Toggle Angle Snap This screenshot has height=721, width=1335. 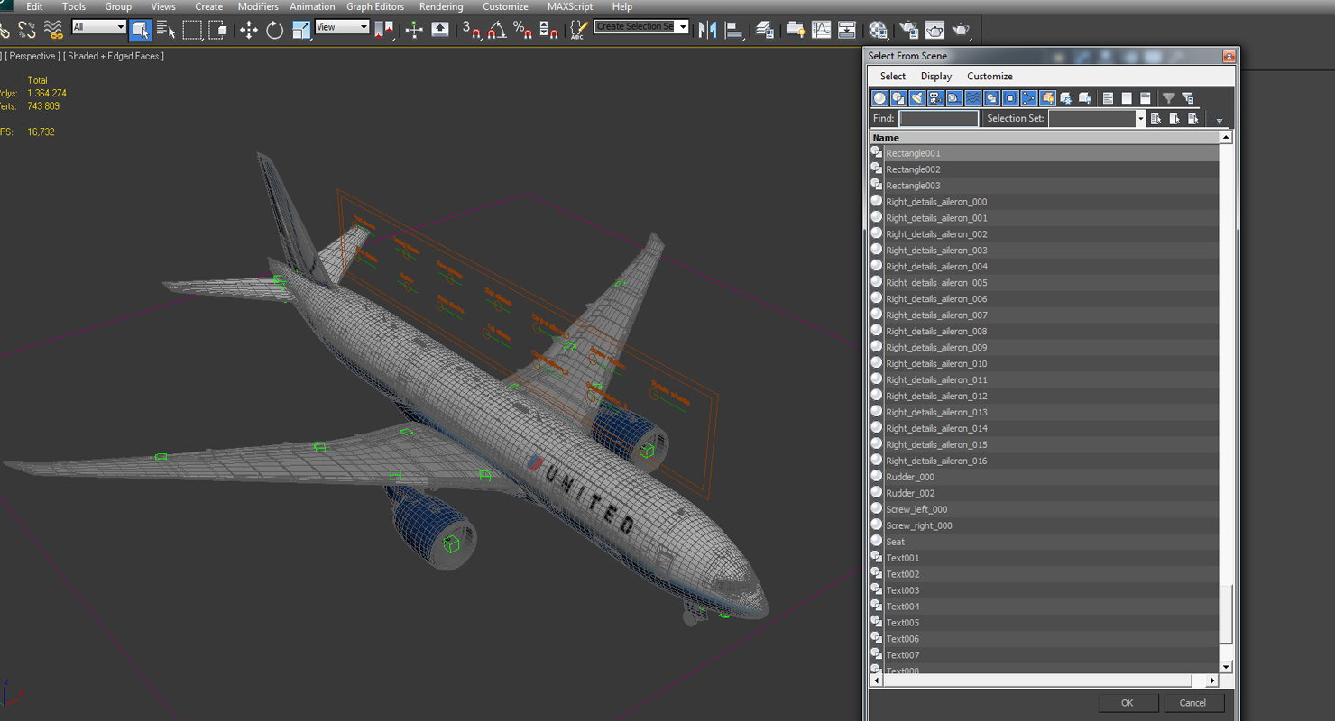[x=497, y=30]
